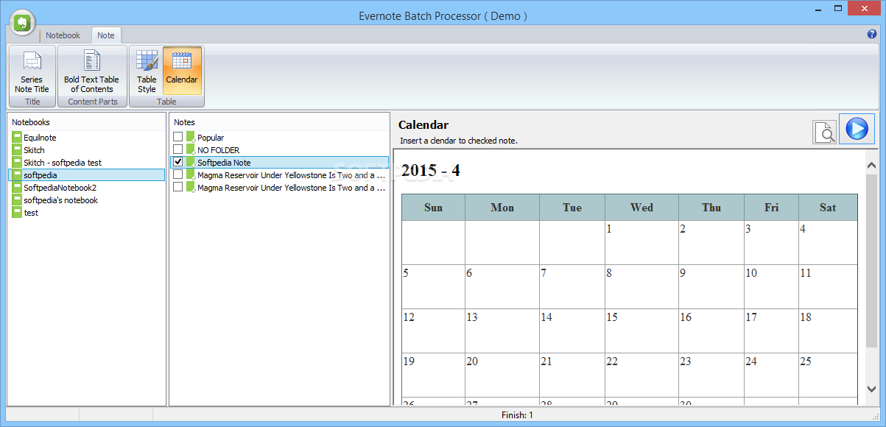This screenshot has width=886, height=427.
Task: Click the Finish: 1 status text
Action: [x=516, y=415]
